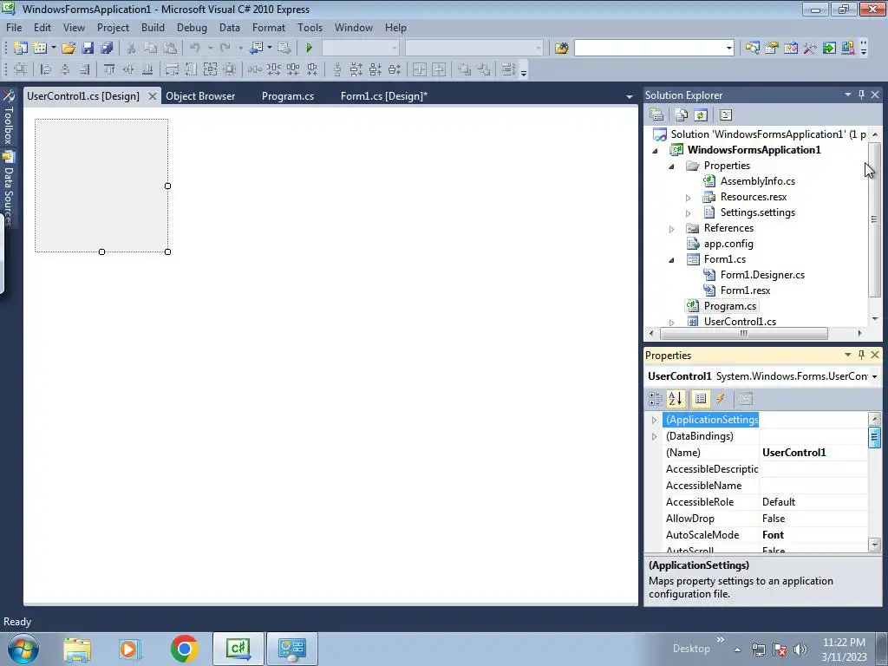Open the active documents list dropdown arrow
The width and height of the screenshot is (888, 666).
630,97
